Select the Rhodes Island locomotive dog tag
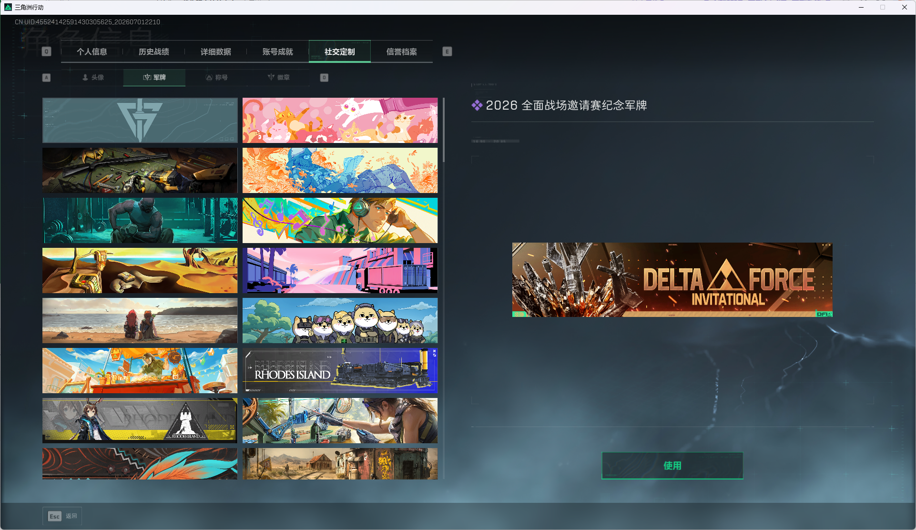The width and height of the screenshot is (916, 530). [340, 370]
